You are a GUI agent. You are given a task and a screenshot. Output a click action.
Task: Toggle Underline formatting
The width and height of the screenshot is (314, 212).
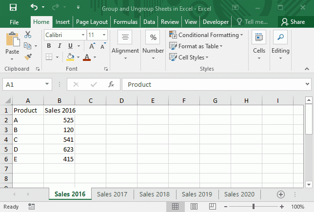[70, 46]
